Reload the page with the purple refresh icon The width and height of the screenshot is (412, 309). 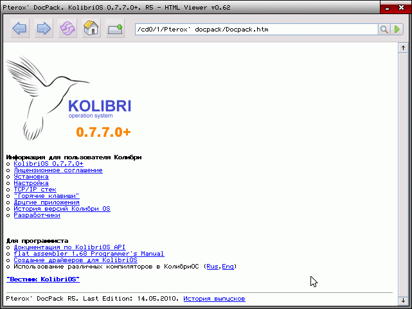pos(67,28)
